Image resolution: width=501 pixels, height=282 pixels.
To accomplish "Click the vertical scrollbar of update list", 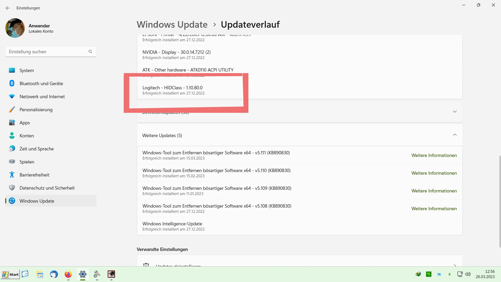I will 500,201.
